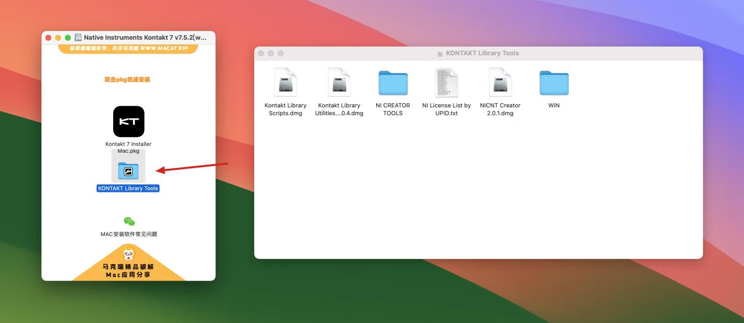
Task: Select the KONTAKT Library Tools folder icon
Action: pyautogui.click(x=128, y=170)
